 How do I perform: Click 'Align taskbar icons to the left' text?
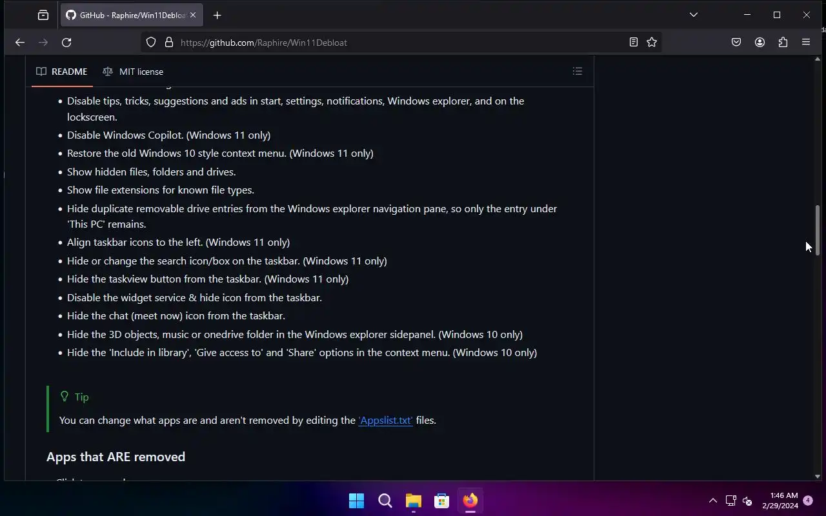tap(178, 243)
